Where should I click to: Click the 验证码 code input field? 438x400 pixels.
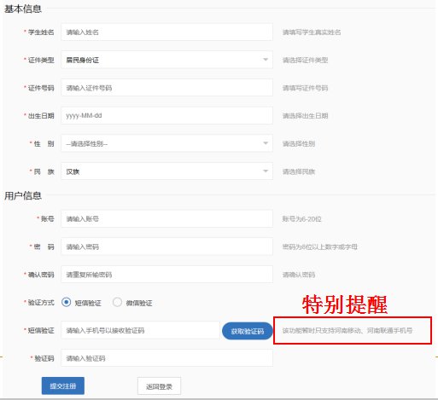coord(166,358)
